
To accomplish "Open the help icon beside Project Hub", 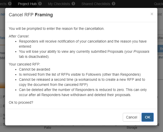I will coord(40,4).
